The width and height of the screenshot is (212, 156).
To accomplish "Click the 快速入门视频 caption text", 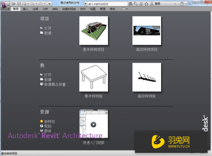I will click(x=93, y=142).
